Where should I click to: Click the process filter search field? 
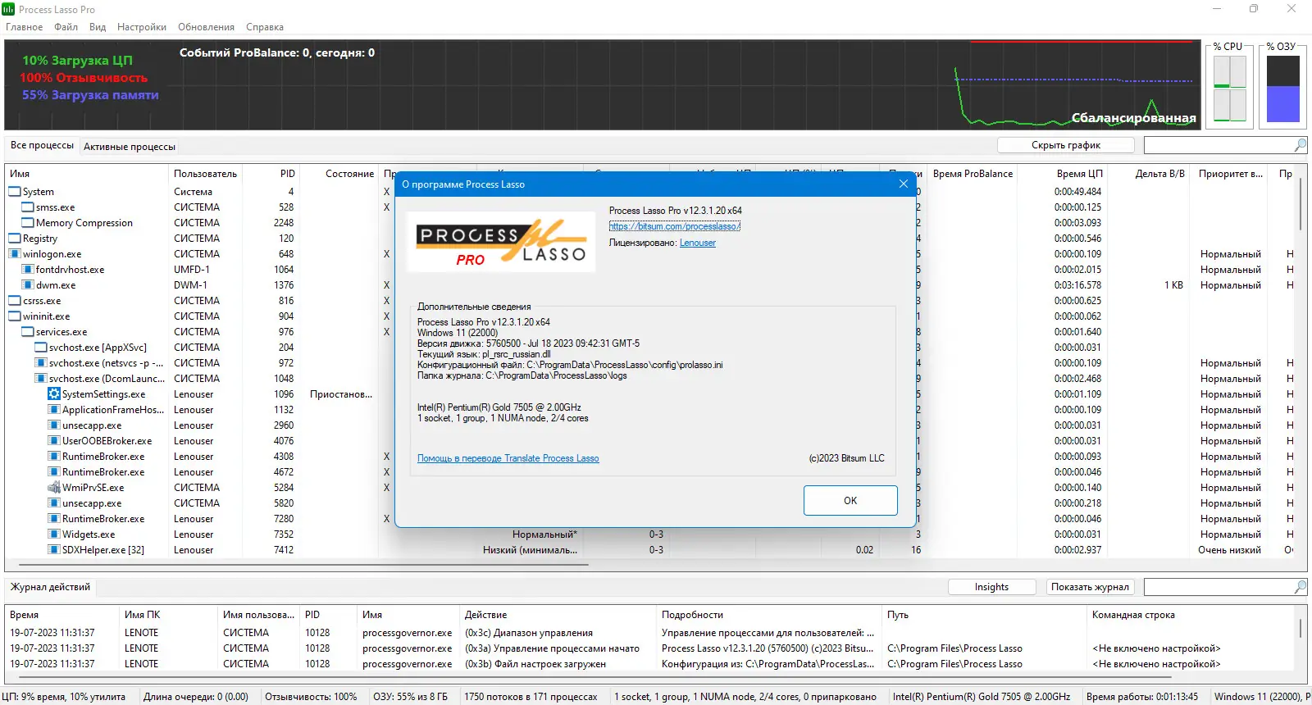1219,145
